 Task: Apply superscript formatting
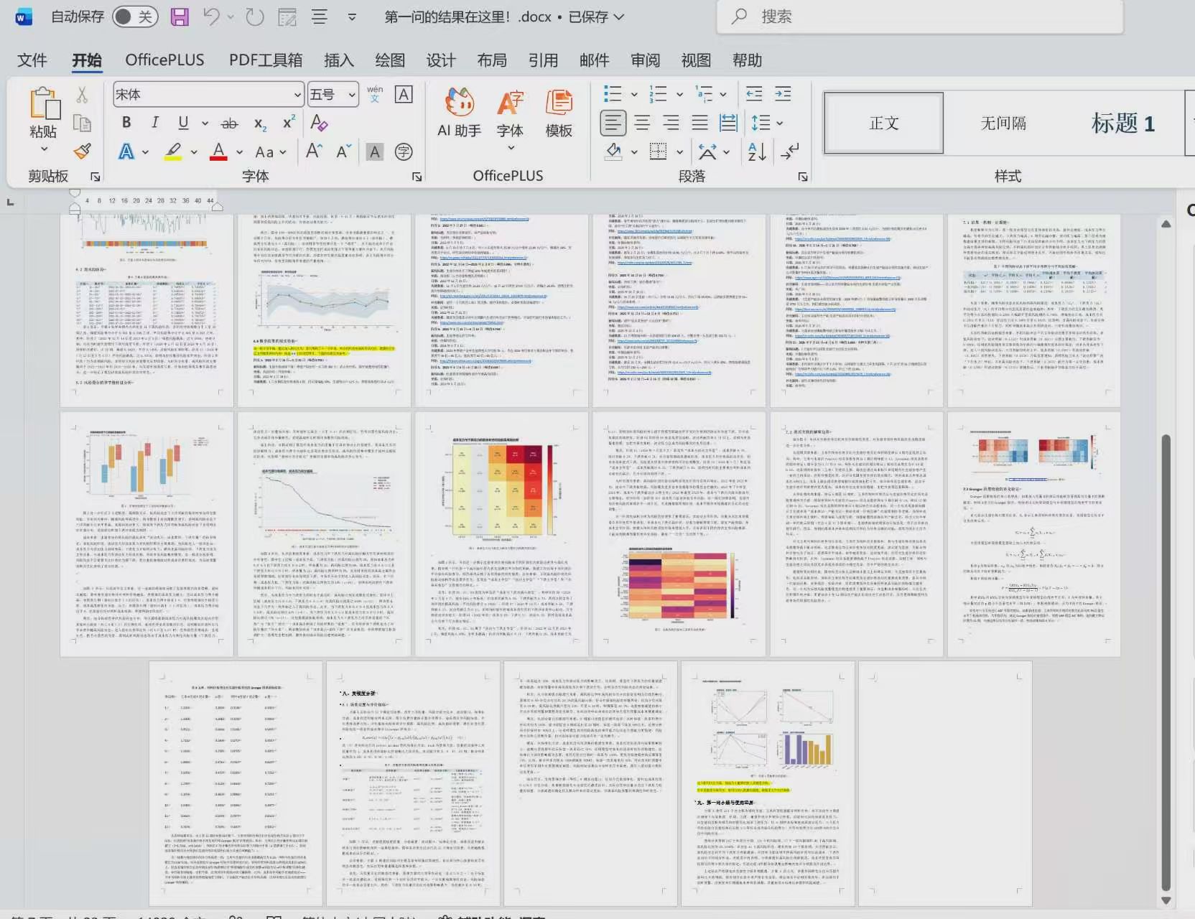[x=289, y=122]
